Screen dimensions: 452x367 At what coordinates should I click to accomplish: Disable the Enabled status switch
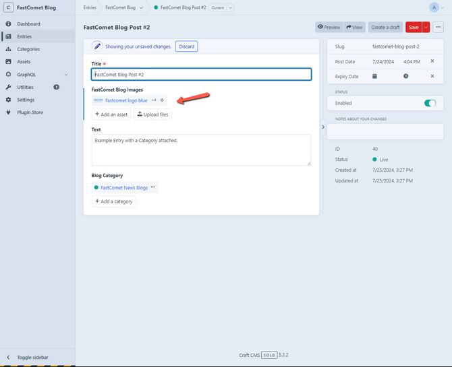click(430, 103)
